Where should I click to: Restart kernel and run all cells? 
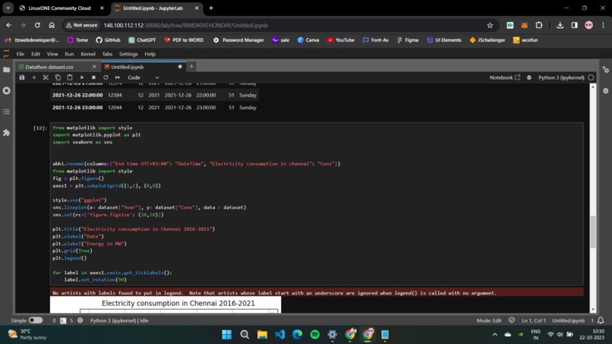click(118, 77)
